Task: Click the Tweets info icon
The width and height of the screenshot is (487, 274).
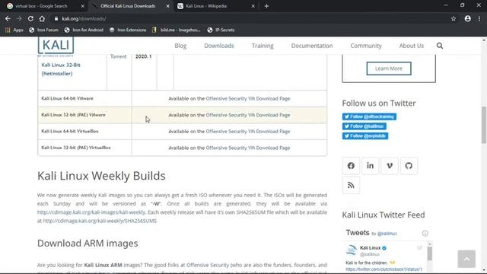Action: pos(425,234)
